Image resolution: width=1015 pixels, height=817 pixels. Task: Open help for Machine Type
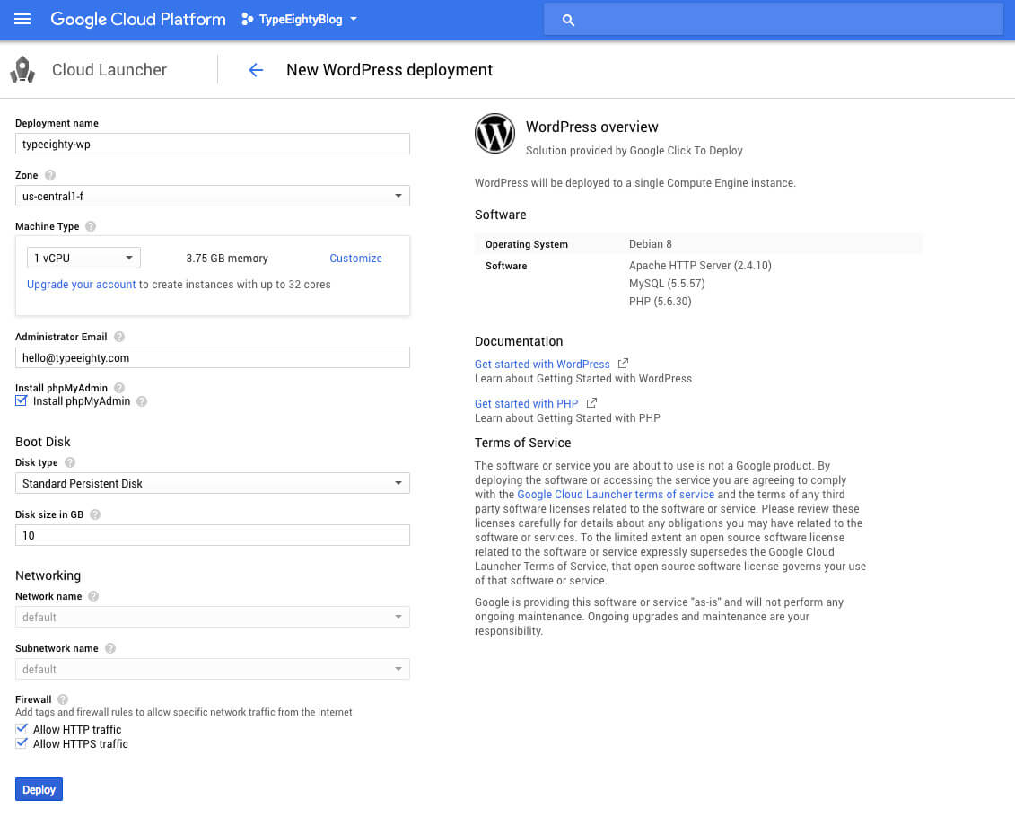coord(91,226)
